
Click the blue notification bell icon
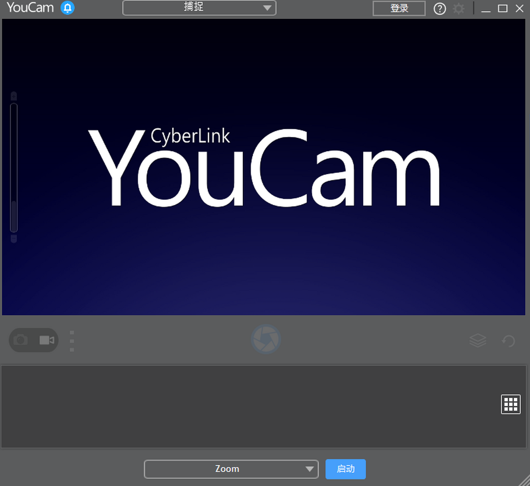click(68, 8)
